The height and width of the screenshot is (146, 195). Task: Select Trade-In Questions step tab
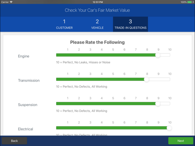[130, 24]
